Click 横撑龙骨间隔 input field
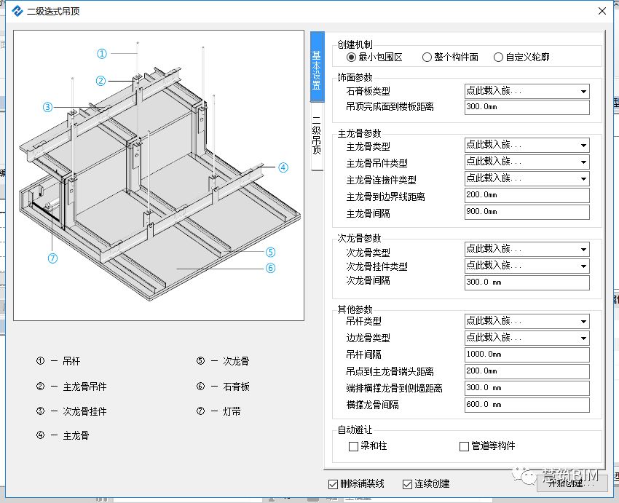Screen dimensions: 619x503 tap(527, 405)
